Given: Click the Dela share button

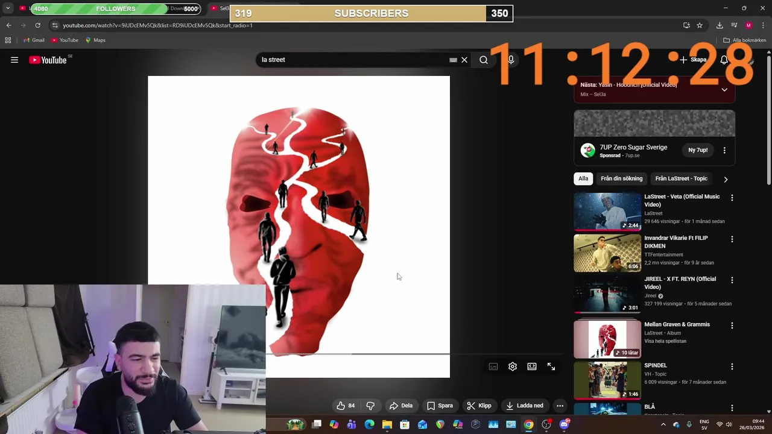Looking at the screenshot, I should click(x=401, y=406).
